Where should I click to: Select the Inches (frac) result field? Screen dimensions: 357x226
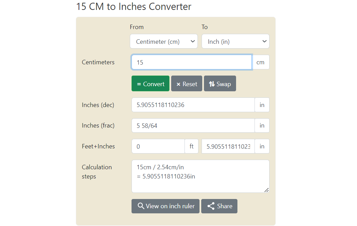tap(193, 125)
